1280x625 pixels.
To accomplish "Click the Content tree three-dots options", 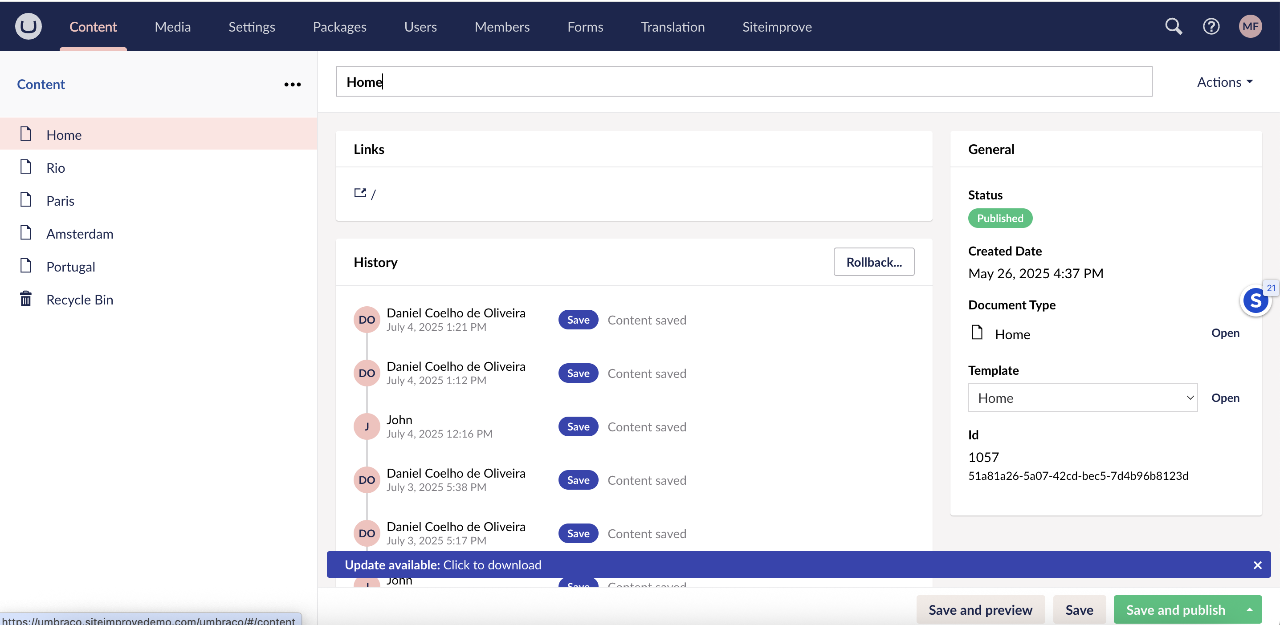I will pos(292,85).
